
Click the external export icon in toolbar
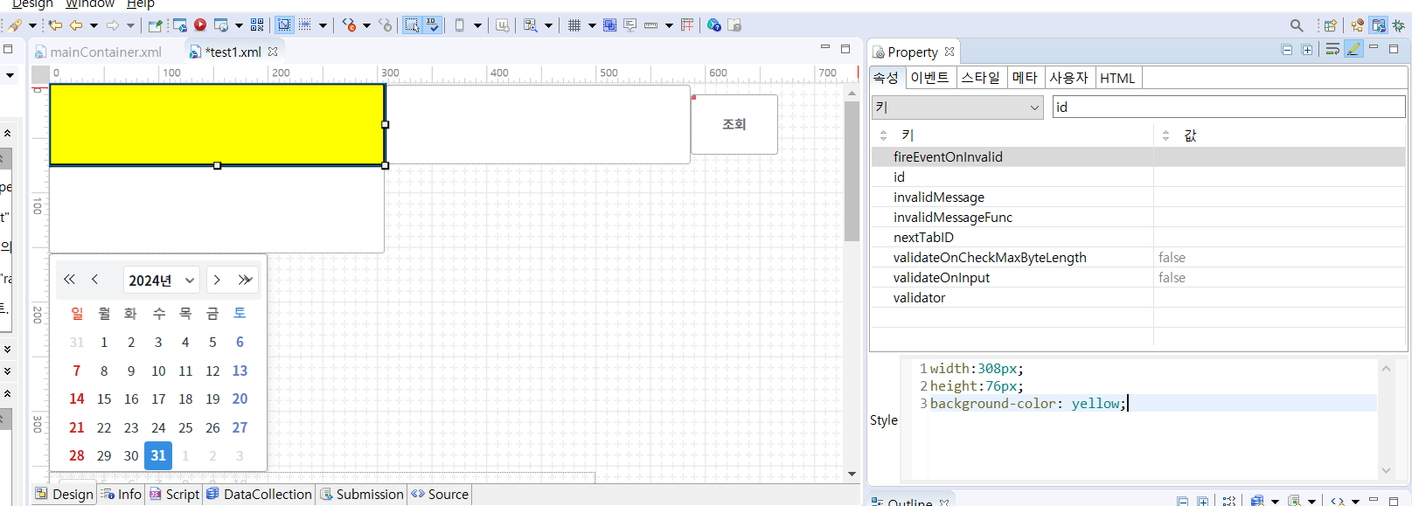coord(155,25)
